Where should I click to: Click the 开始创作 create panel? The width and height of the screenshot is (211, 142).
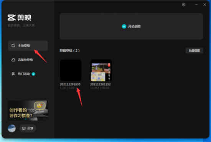(132, 26)
